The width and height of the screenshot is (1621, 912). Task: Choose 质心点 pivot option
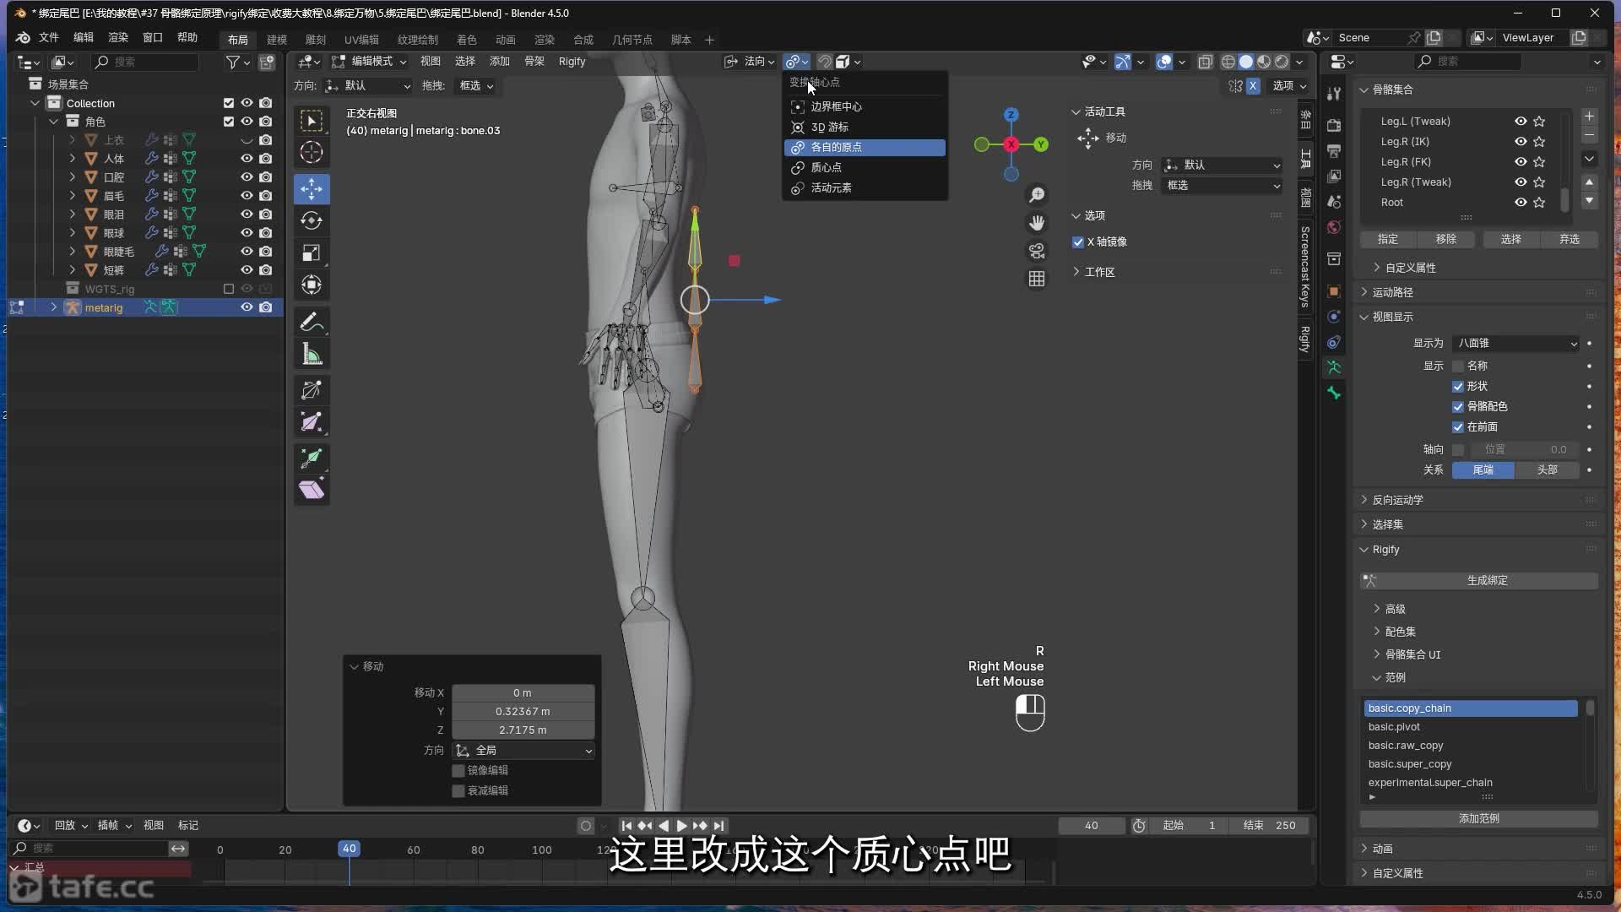pyautogui.click(x=865, y=168)
